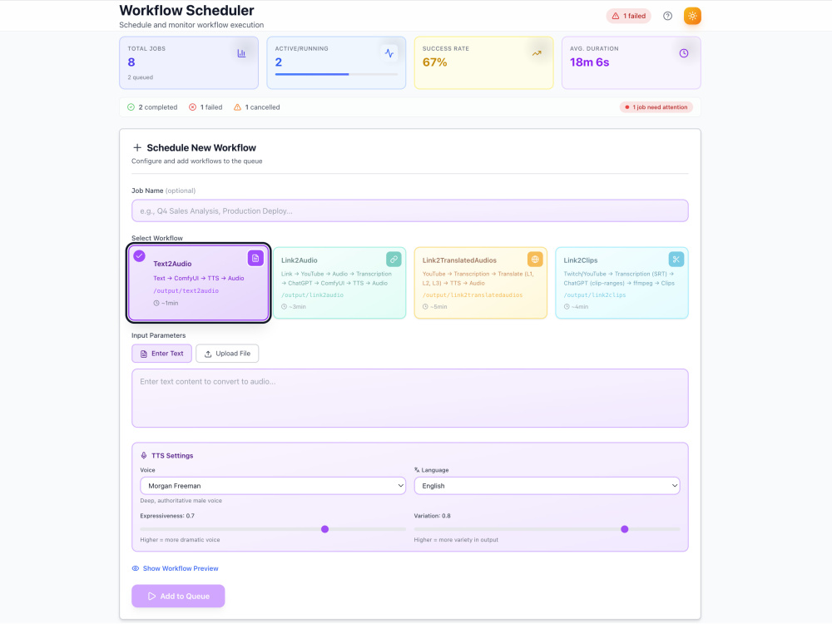Click the /output/text2audio path text
The height and width of the screenshot is (624, 832).
tap(186, 290)
